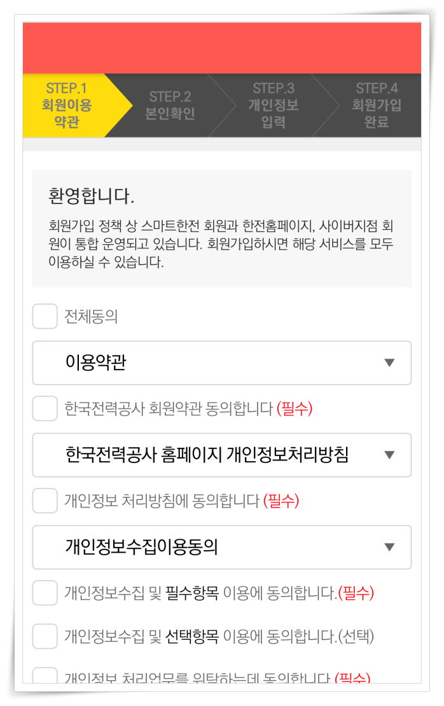Expand the 이용약관 dropdown arrow
This screenshot has height=706, width=444.
[x=389, y=363]
